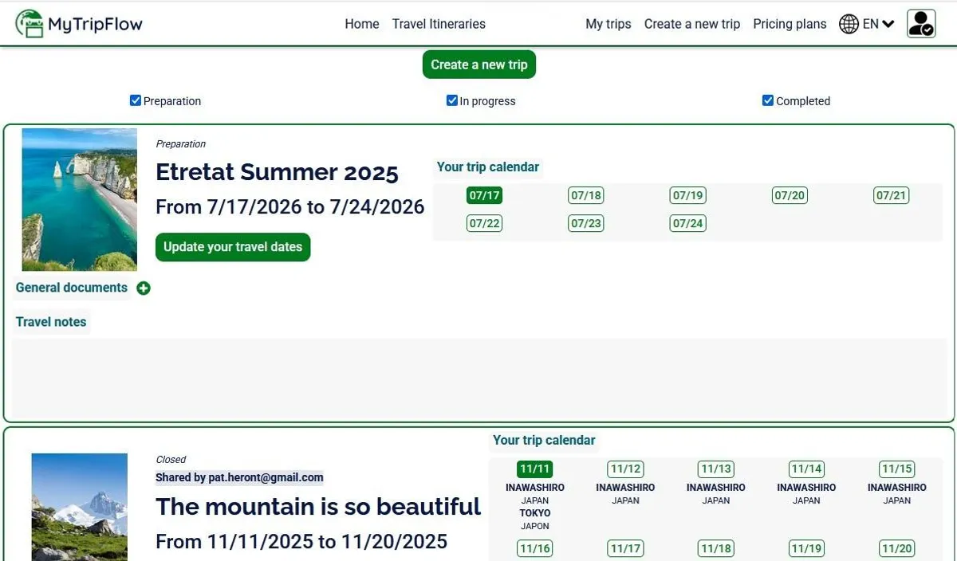The height and width of the screenshot is (561, 957).
Task: Disable the In progress filter
Action: tap(451, 100)
